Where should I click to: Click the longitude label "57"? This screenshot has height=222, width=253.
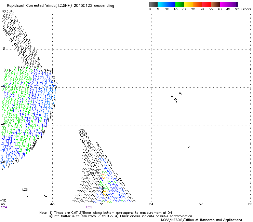pyautogui.click(x=201, y=204)
